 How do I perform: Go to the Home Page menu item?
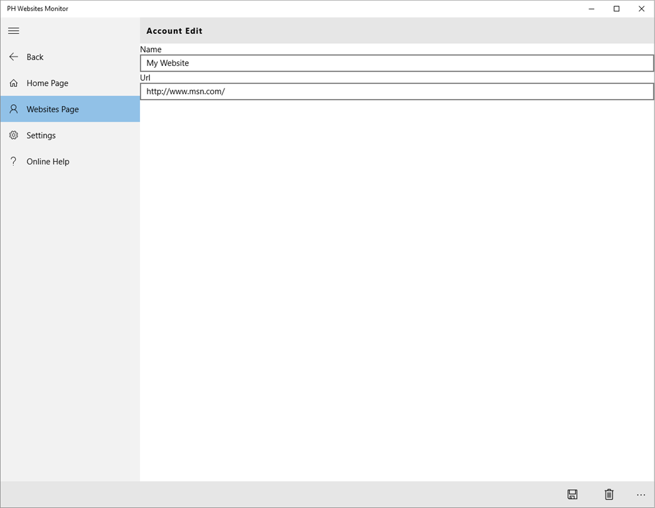(70, 83)
